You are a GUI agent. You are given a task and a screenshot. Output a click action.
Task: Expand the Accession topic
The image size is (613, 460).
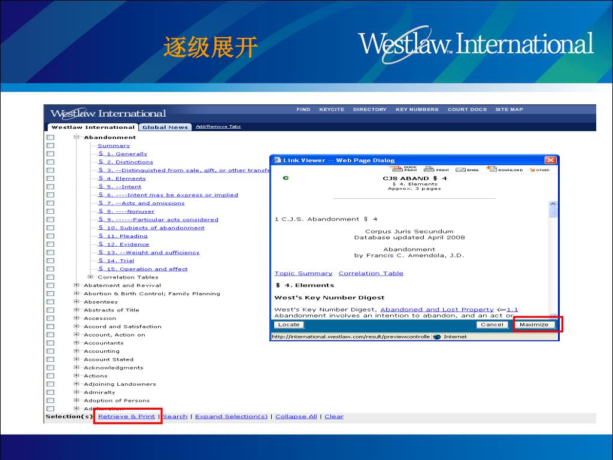point(77,318)
